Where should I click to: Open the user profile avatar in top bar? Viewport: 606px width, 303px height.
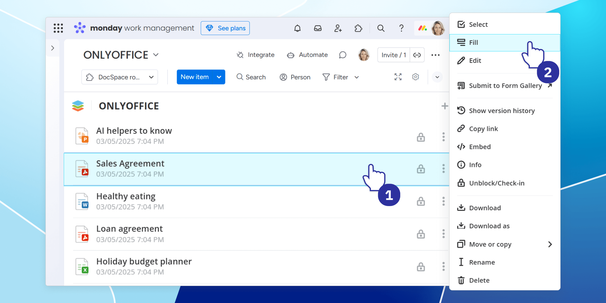pos(438,28)
